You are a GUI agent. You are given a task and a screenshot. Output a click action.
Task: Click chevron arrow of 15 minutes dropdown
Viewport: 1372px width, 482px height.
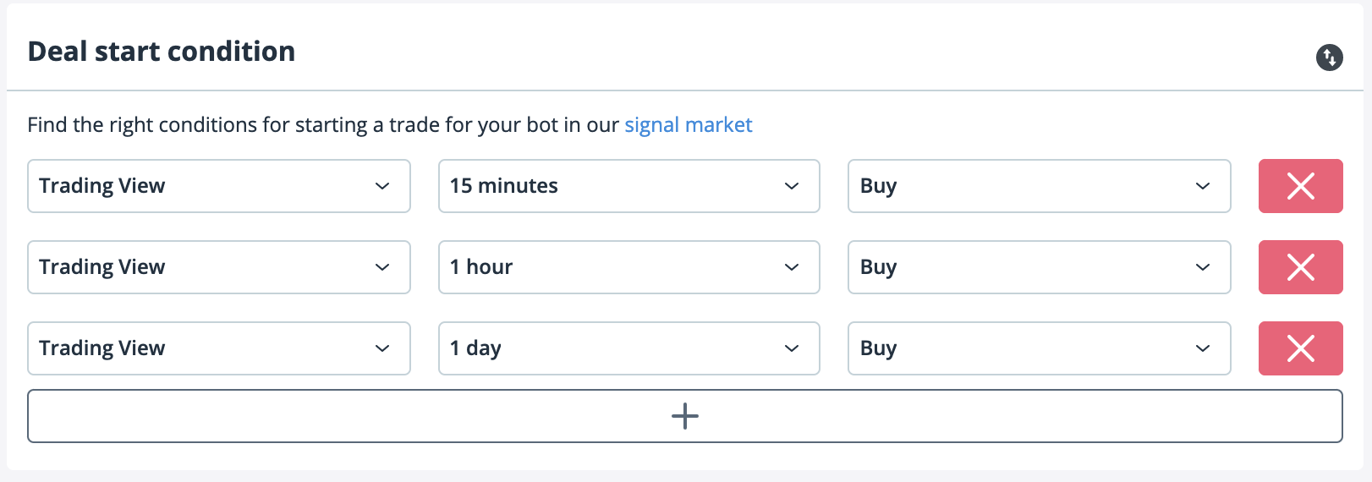pos(792,186)
